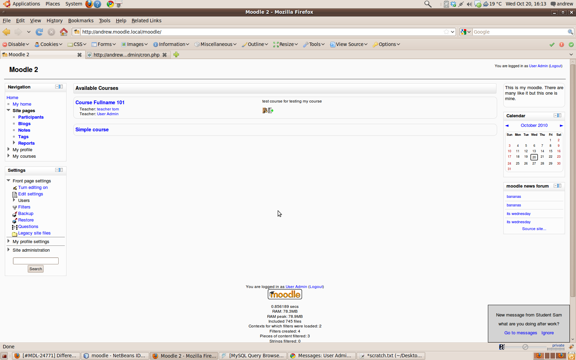Viewport: 576px width, 360px height.
Task: Open the Tools menu in menu bar
Action: pos(105,21)
